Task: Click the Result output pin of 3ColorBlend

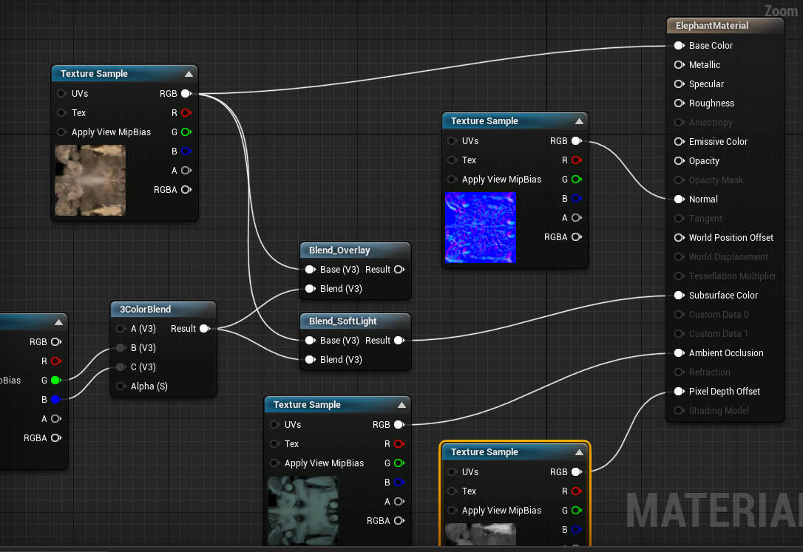Action: [x=205, y=328]
